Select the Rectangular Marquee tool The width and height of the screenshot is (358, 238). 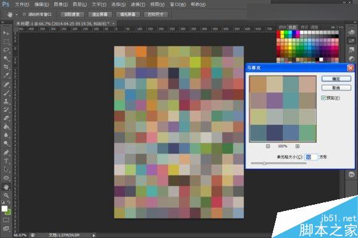pos(6,42)
